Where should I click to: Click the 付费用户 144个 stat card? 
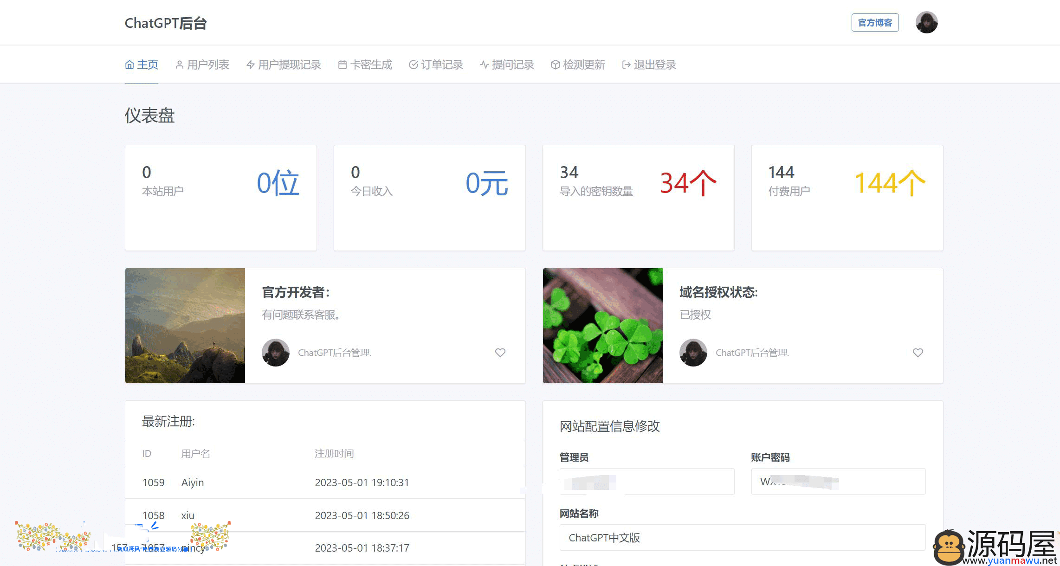point(847,198)
